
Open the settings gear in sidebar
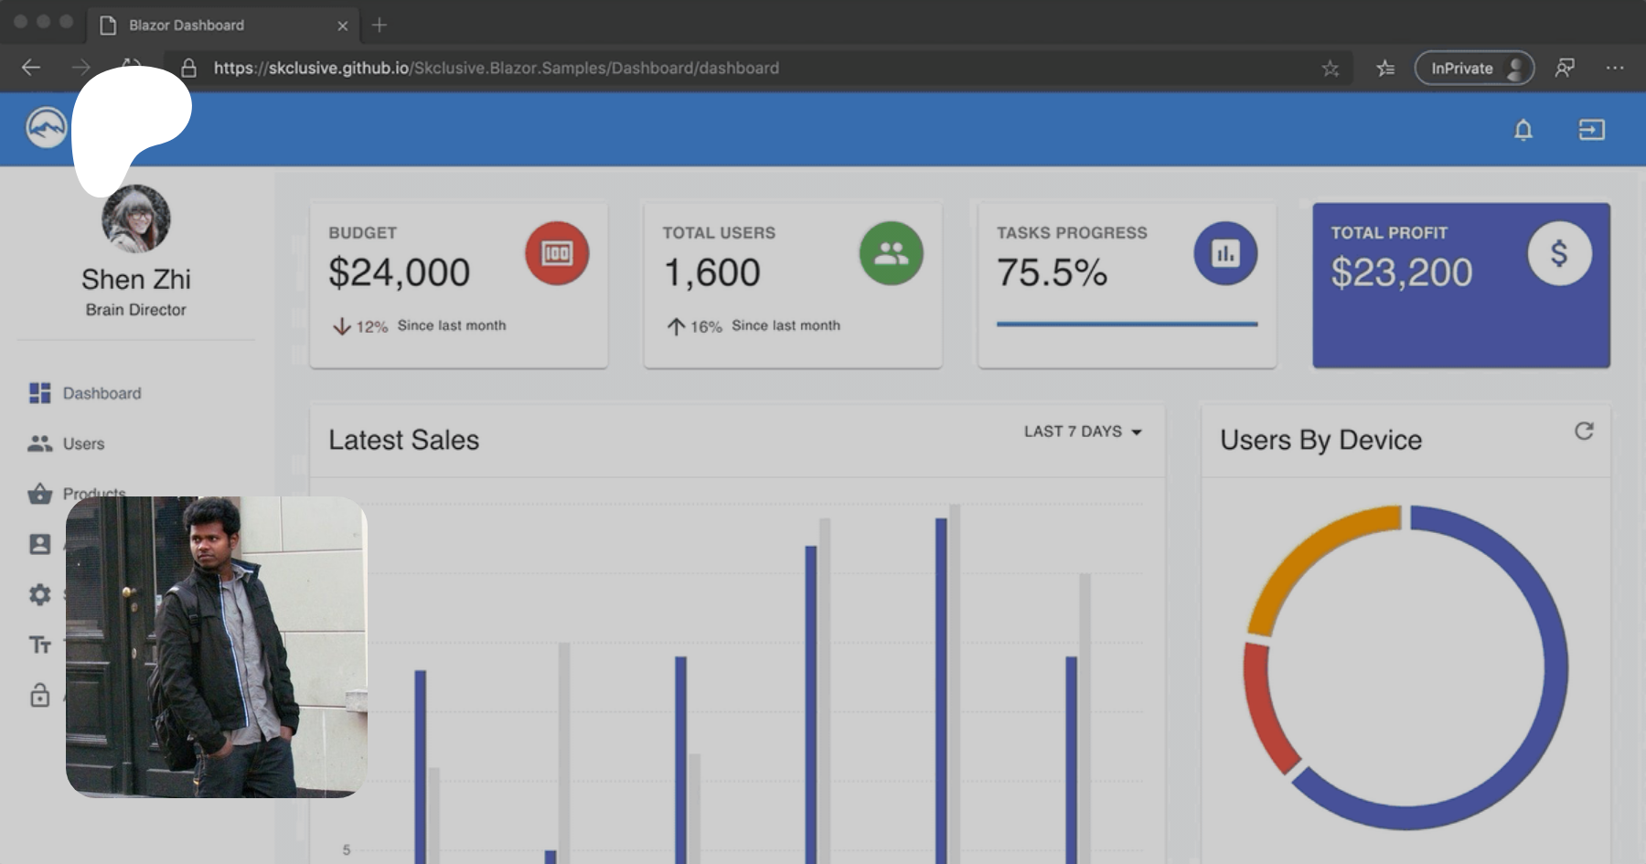point(39,594)
